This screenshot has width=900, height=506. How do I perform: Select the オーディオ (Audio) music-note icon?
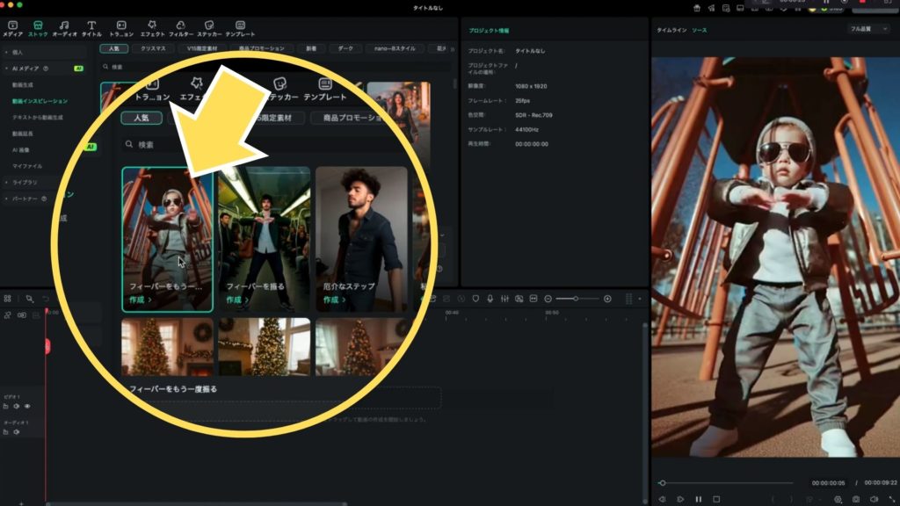tap(64, 25)
